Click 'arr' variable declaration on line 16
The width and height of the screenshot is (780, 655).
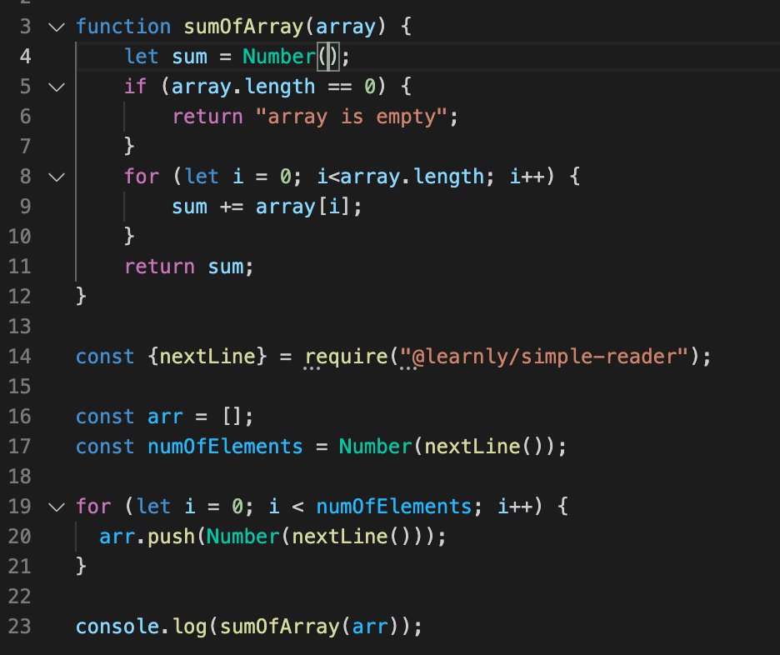click(165, 417)
